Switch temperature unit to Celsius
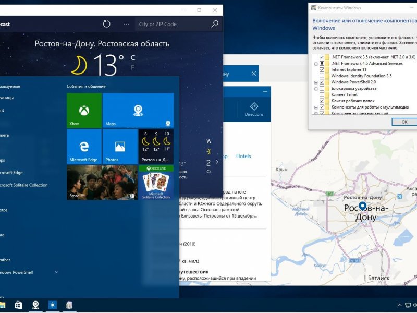The image size is (417, 313). tap(133, 57)
